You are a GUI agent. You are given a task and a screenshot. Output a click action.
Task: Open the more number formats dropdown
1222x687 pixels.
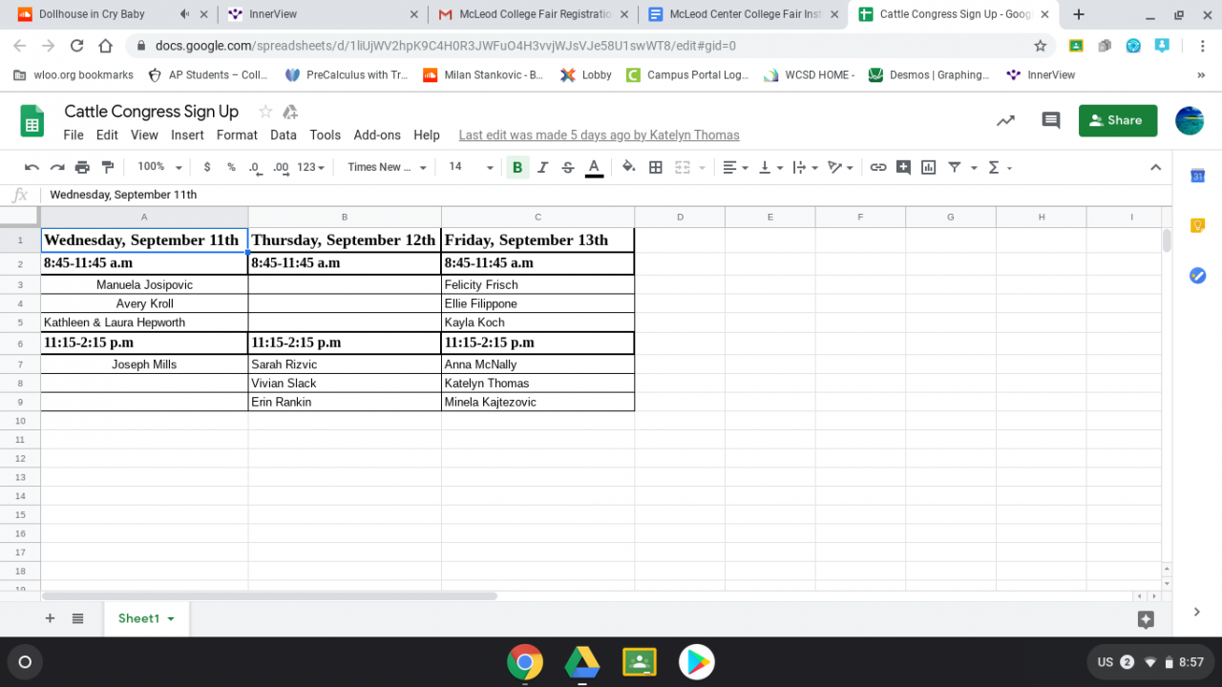310,167
